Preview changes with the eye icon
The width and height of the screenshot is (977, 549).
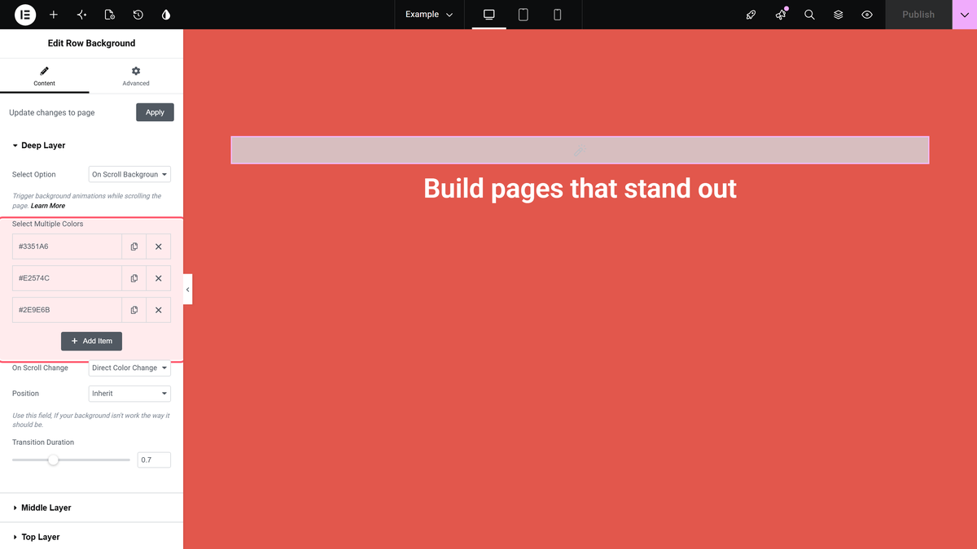pos(867,15)
